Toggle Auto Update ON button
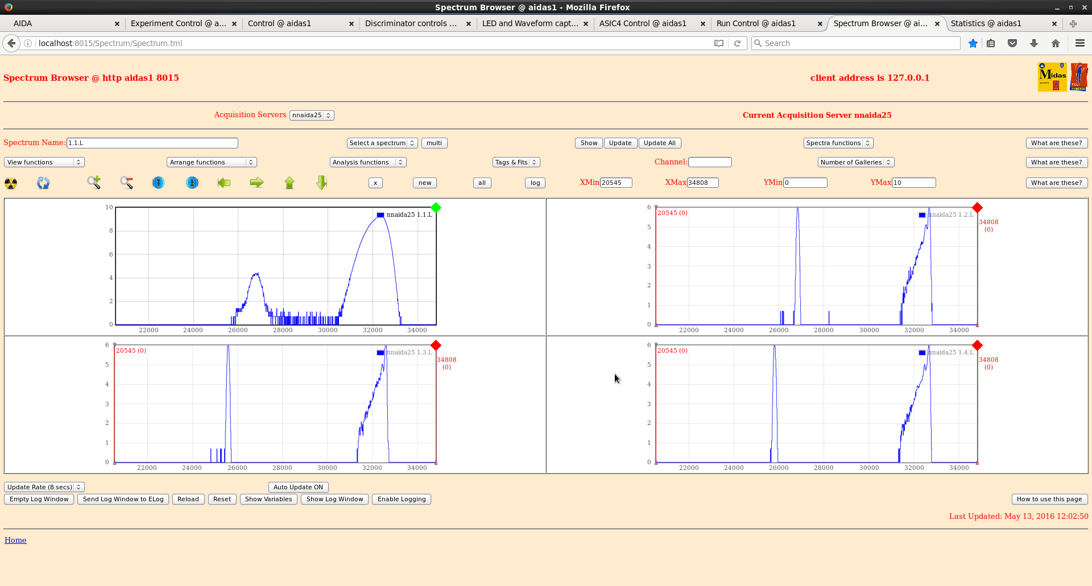 click(x=298, y=487)
